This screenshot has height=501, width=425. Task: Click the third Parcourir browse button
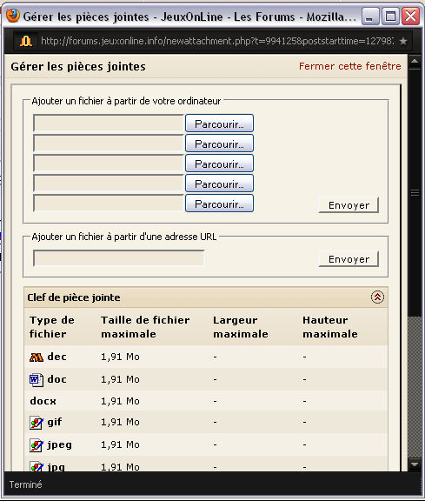point(219,164)
